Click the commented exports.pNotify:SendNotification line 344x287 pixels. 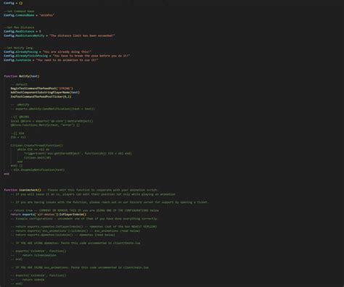click(52, 109)
